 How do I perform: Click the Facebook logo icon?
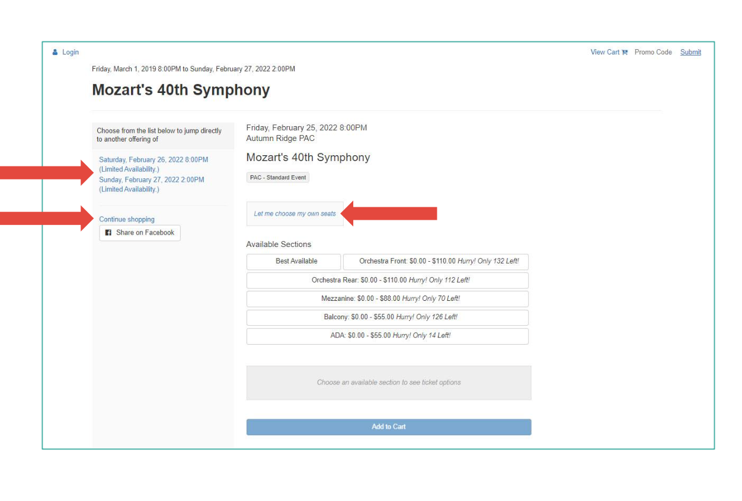coord(108,233)
